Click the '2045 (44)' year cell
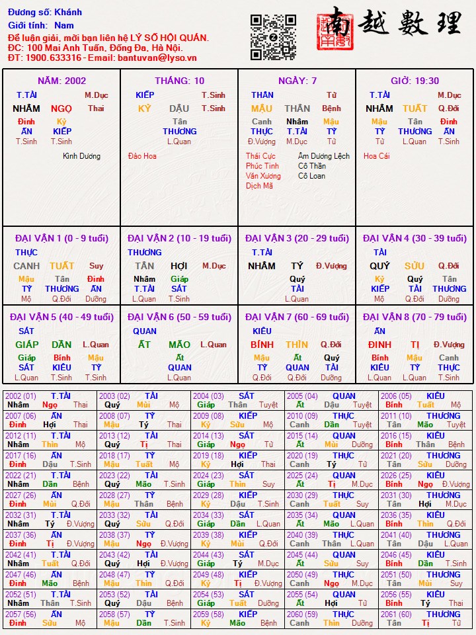The height and width of the screenshot is (635, 476). point(331,560)
